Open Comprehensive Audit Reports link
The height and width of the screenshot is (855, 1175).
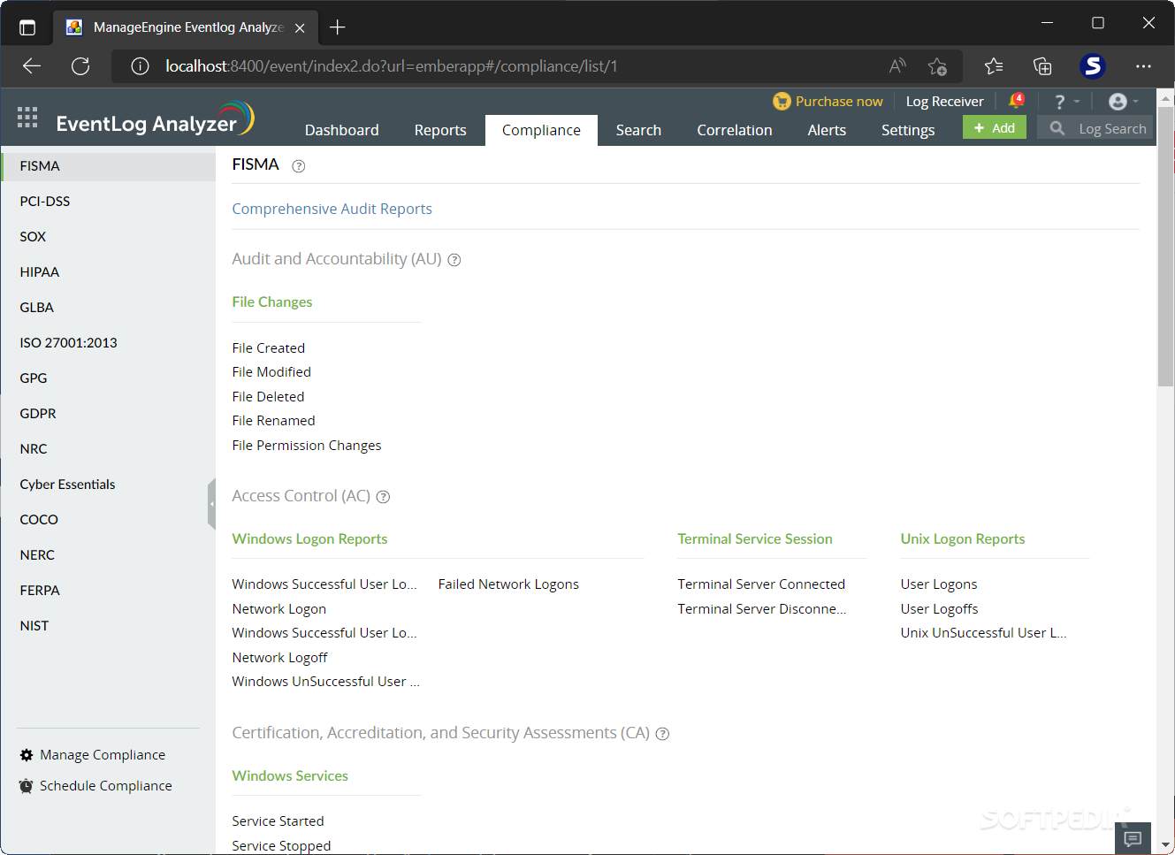pyautogui.click(x=332, y=209)
